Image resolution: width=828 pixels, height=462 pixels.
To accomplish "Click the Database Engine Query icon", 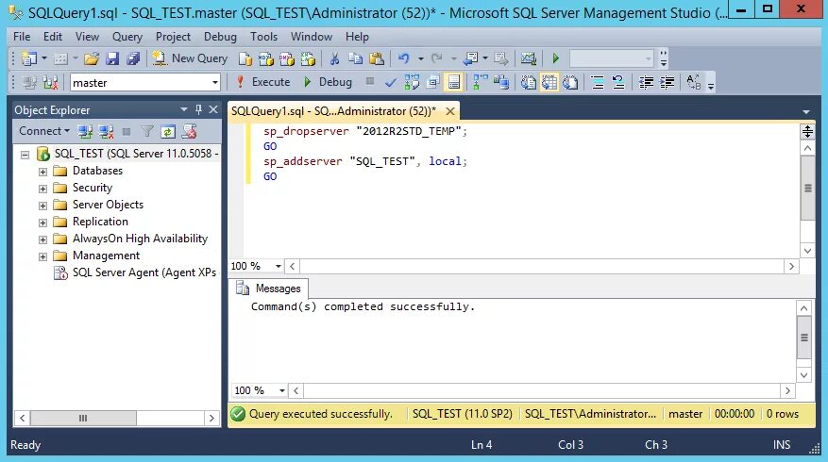I will click(245, 58).
